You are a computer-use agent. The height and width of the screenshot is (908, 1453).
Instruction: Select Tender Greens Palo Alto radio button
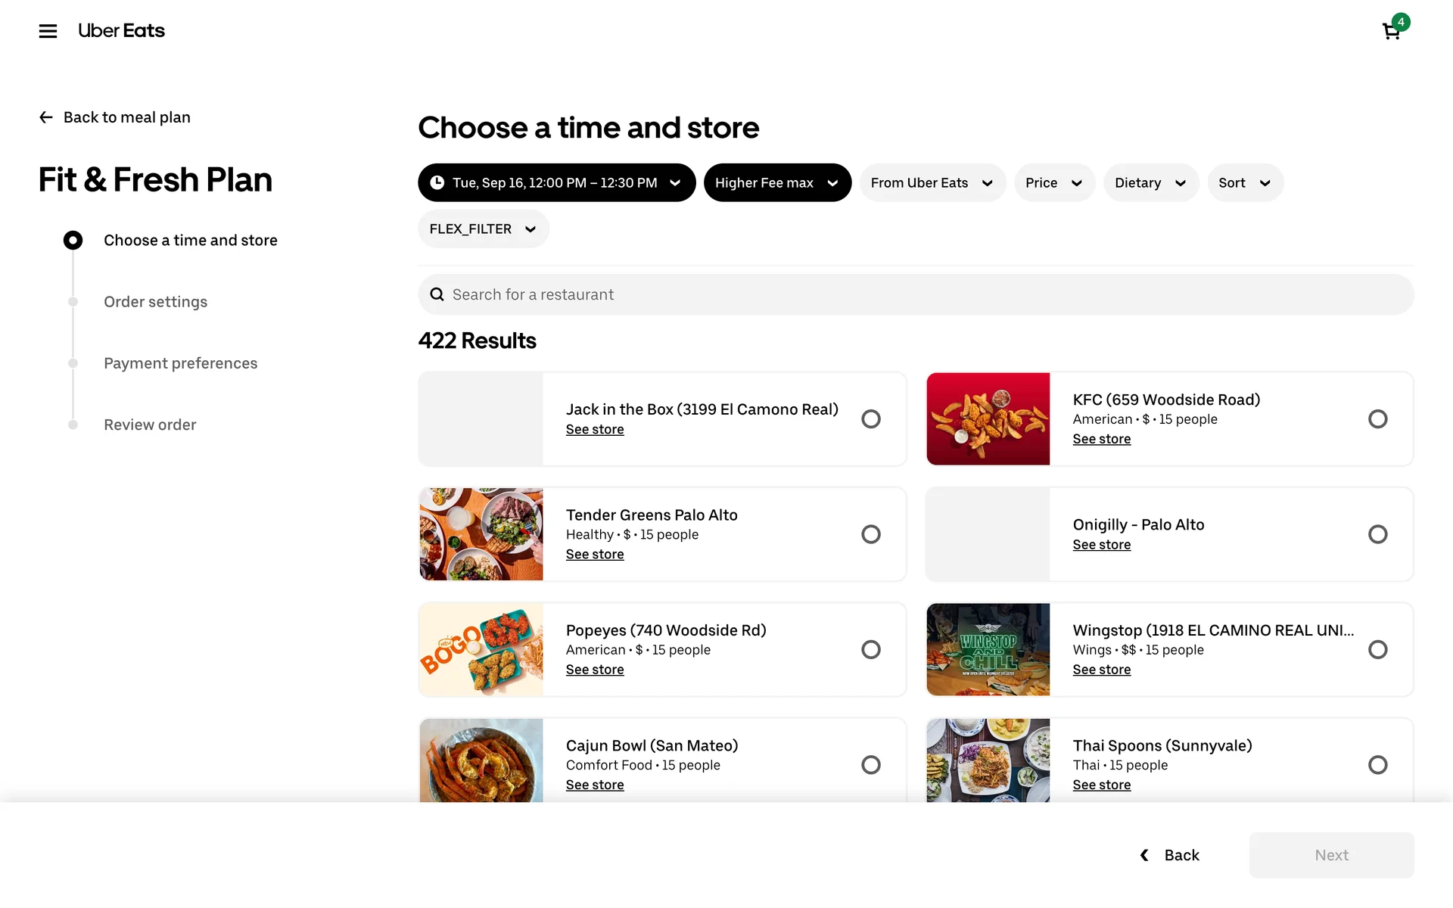(x=871, y=534)
